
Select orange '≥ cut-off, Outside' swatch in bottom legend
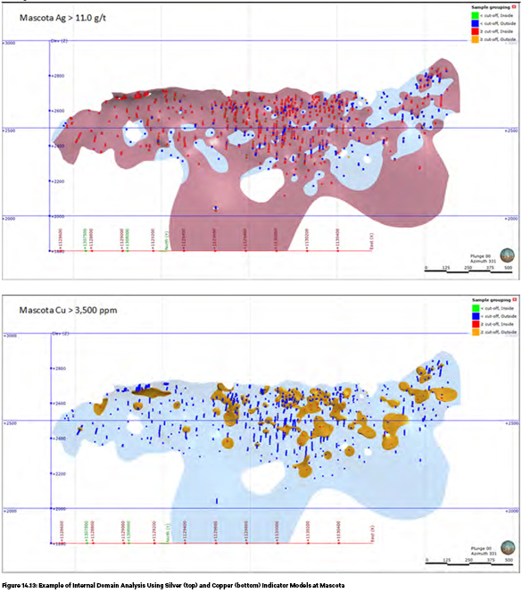[x=476, y=332]
